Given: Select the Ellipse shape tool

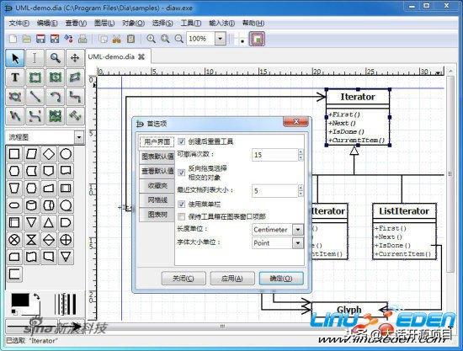Looking at the screenshot, I should (56, 77).
